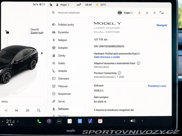Open media search magnifier icon
This screenshot has width=182, height=136.
[39, 111]
